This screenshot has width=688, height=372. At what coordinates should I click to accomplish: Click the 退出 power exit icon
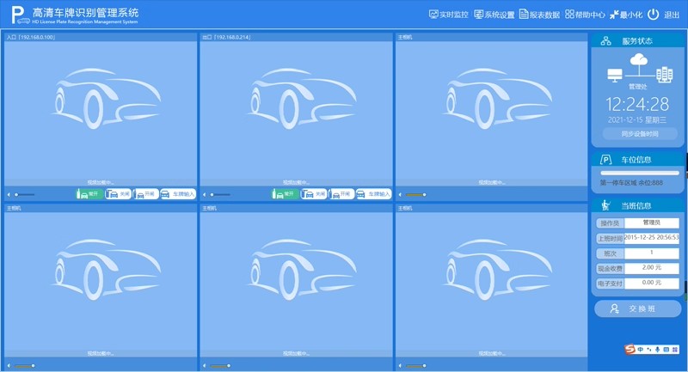click(x=654, y=15)
